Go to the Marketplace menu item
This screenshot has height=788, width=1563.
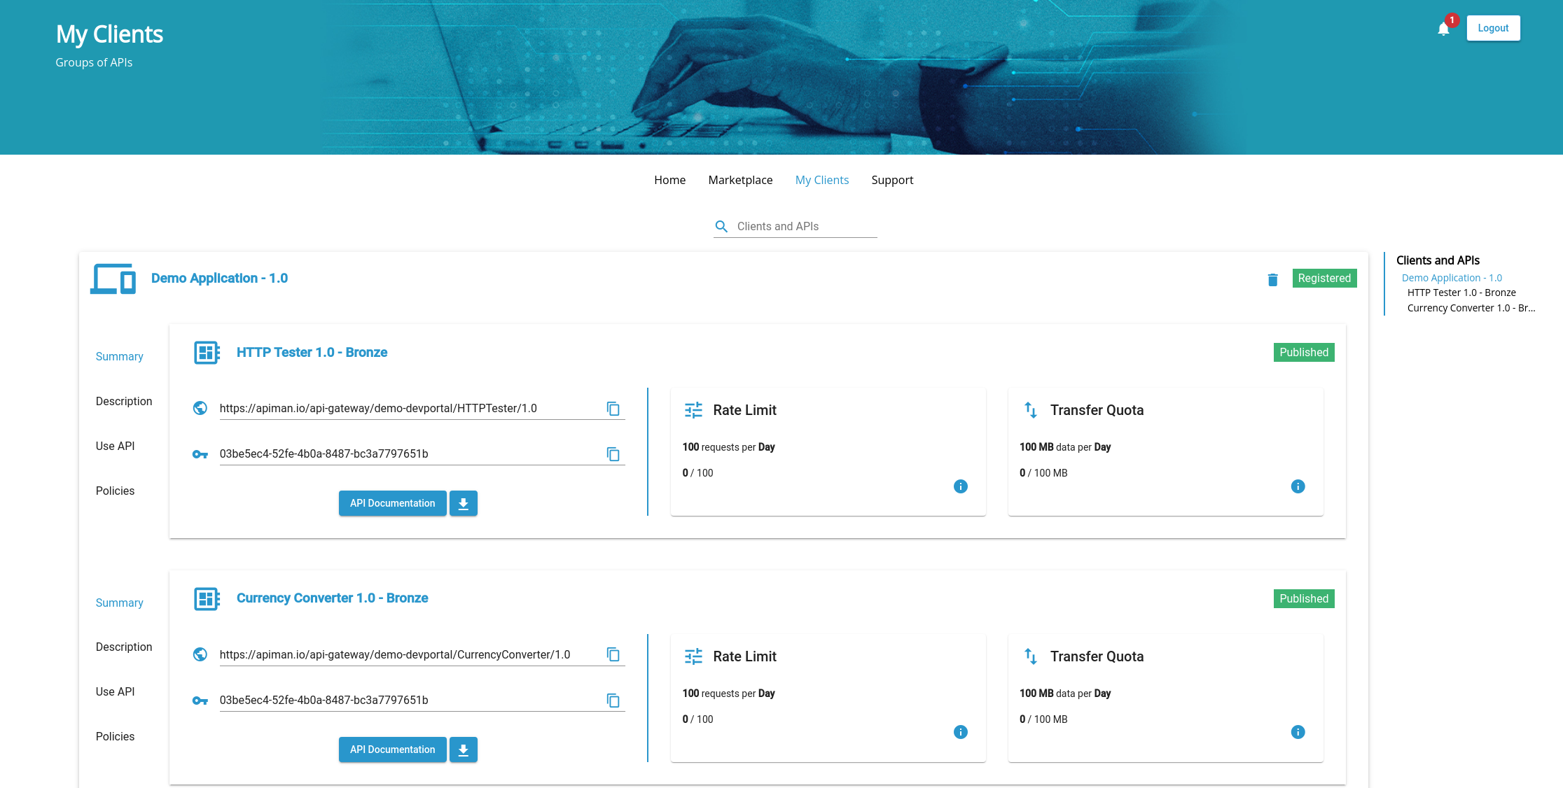(x=740, y=181)
